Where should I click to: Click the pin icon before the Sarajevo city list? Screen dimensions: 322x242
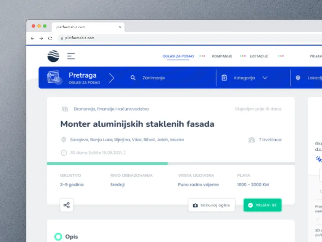(64, 140)
